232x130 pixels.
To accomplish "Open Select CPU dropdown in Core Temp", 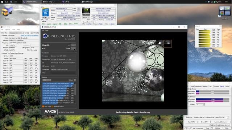I will click(x=15, y=33).
